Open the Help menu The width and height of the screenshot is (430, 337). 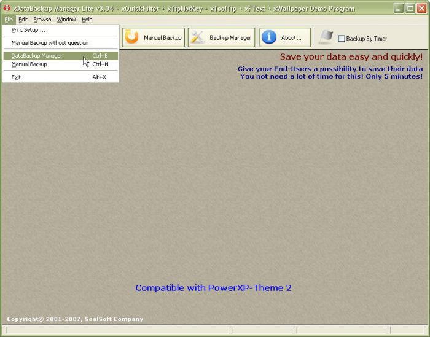(x=87, y=20)
